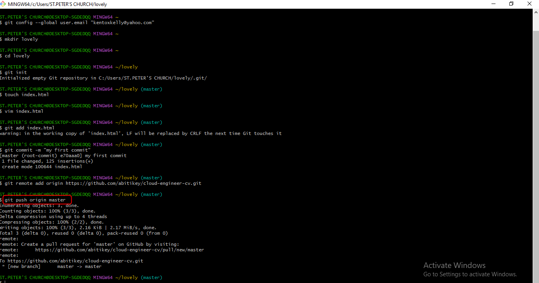Screen dimensions: 539x283
Task: Open the Git Bash title bar icon menu
Action: point(4,4)
